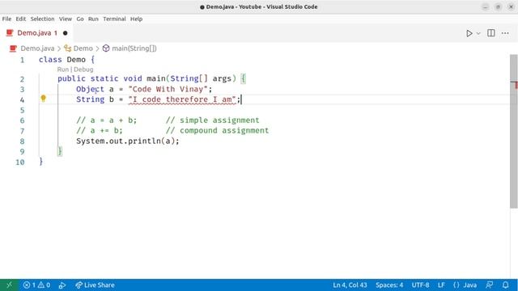518x291 pixels.
Task: Open the notifications bell
Action: (505, 285)
